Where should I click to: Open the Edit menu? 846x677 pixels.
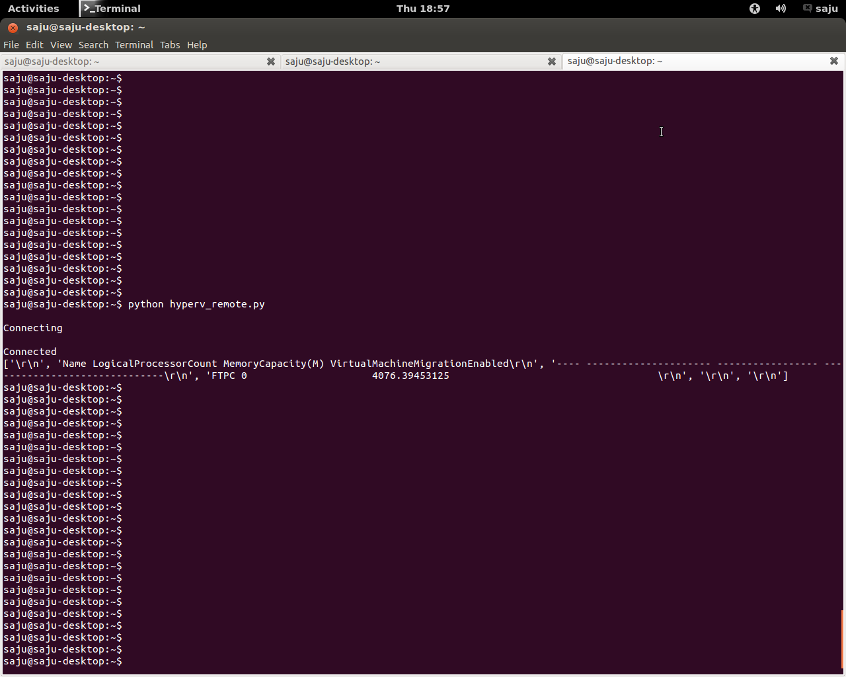click(x=34, y=44)
